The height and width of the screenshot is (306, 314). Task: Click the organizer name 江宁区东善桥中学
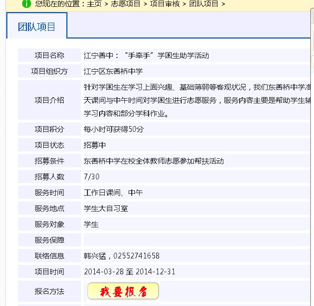point(113,71)
